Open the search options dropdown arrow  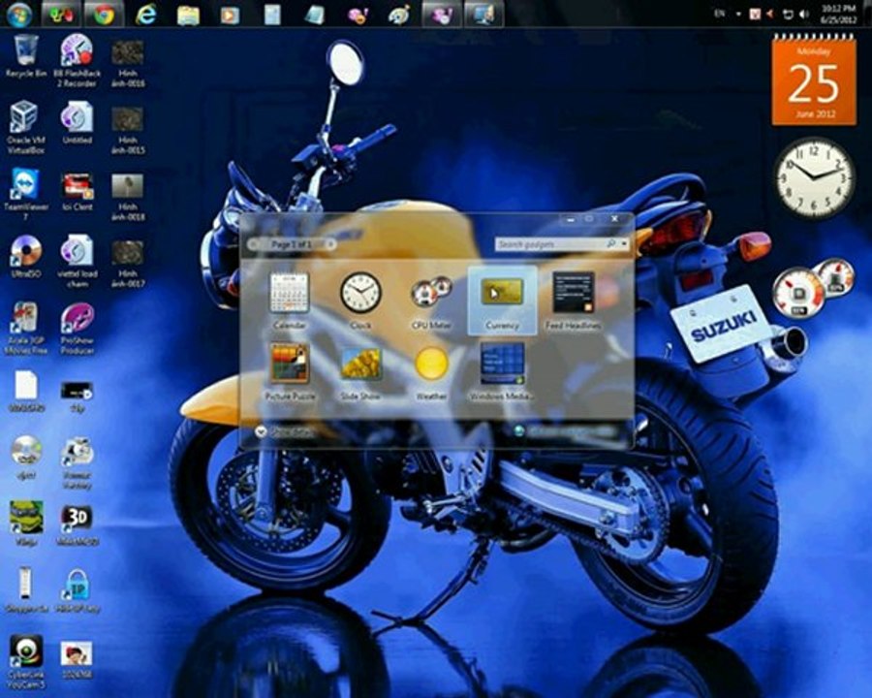click(625, 243)
